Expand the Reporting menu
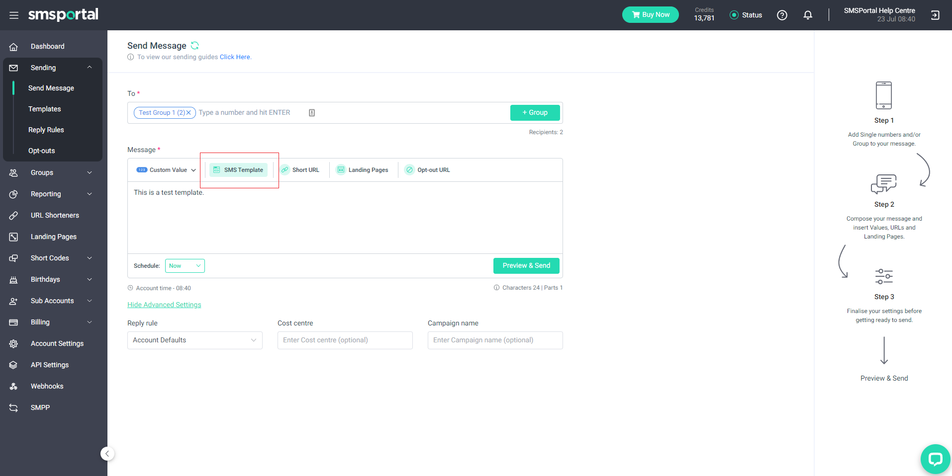The image size is (952, 476). tap(90, 194)
